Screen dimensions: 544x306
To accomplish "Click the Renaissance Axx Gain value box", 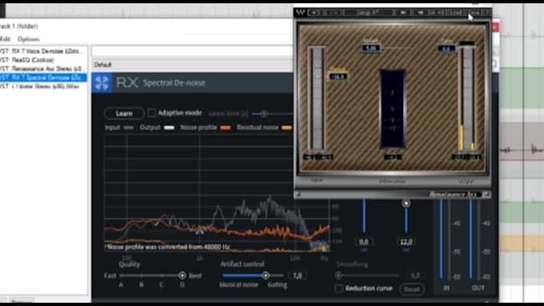I will click(446, 49).
